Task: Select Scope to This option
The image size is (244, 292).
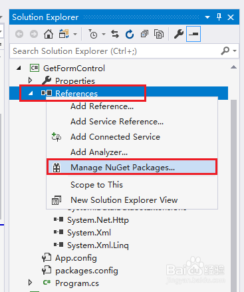Action: pyautogui.click(x=96, y=185)
